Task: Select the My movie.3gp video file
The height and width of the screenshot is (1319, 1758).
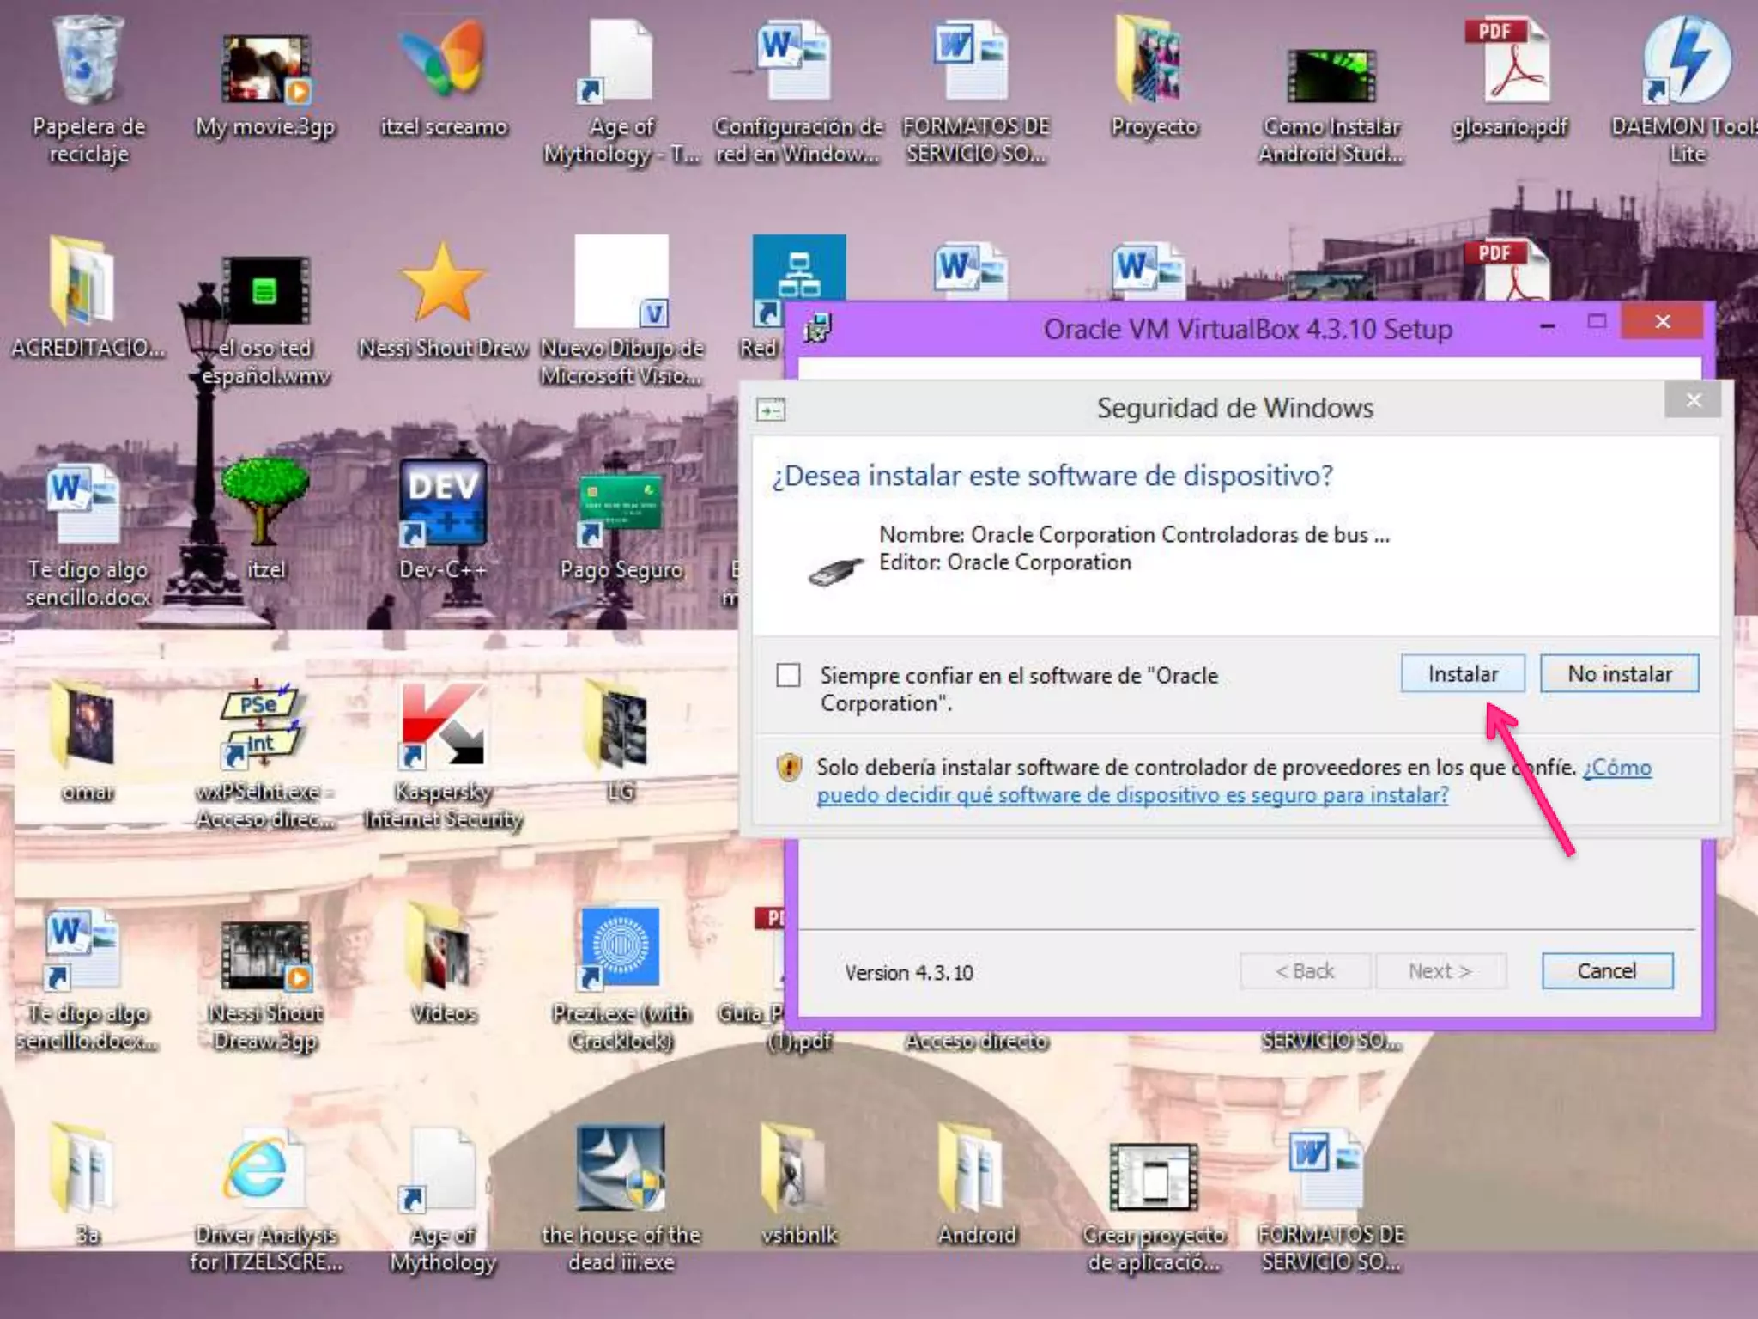Action: [x=265, y=70]
